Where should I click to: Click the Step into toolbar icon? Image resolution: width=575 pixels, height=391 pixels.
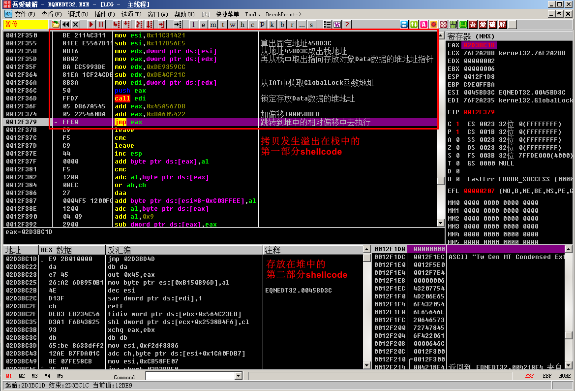[x=117, y=25]
